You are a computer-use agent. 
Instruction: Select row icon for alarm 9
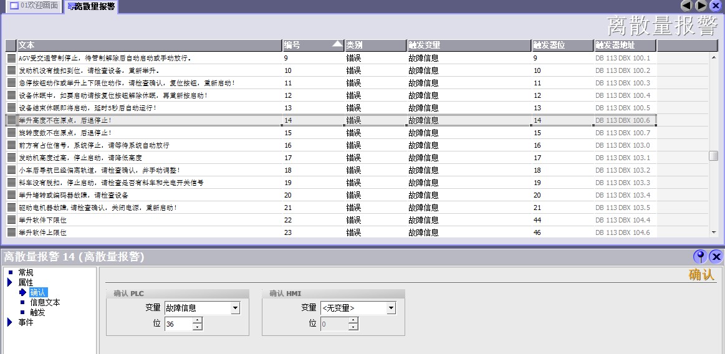(x=12, y=58)
